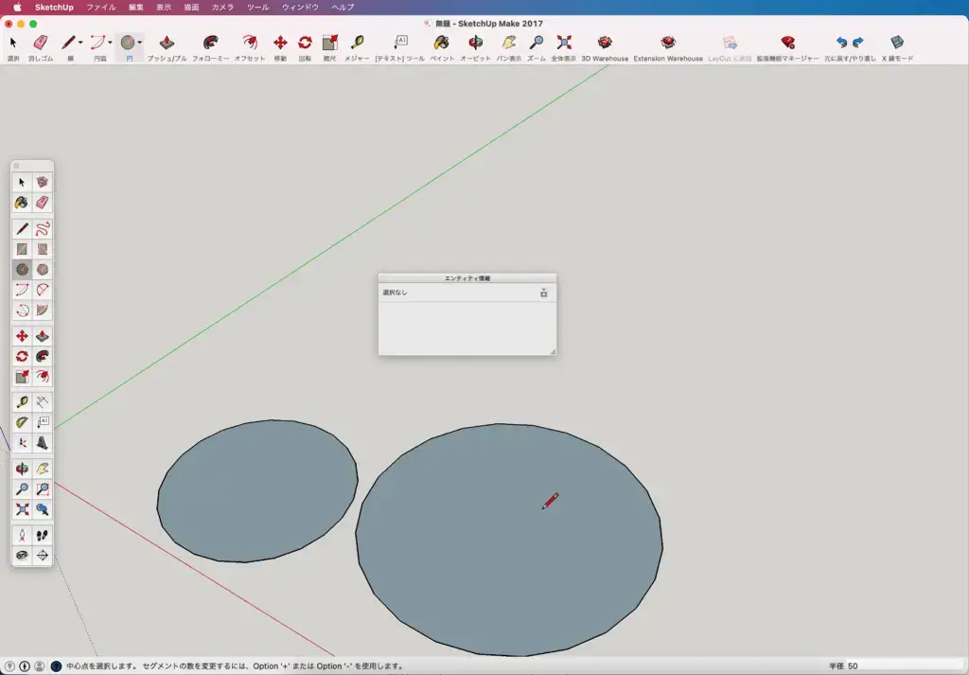Image resolution: width=969 pixels, height=675 pixels.
Task: Open 3D Warehouse
Action: [605, 42]
